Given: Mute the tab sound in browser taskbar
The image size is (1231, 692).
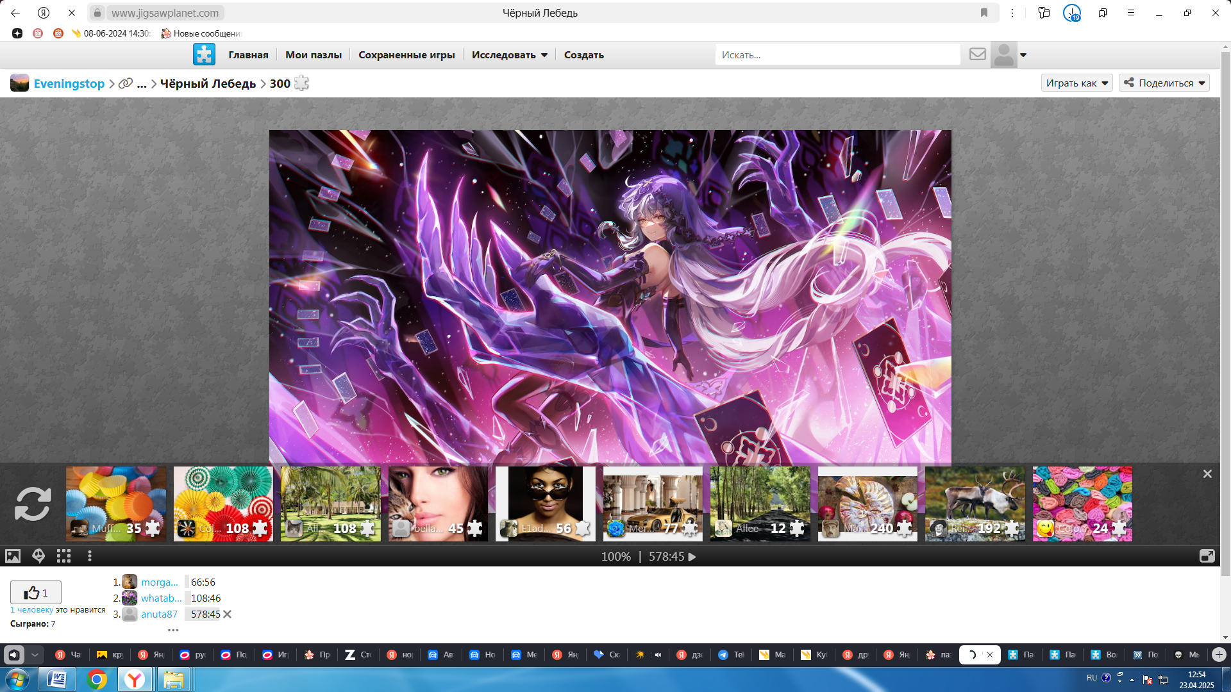Looking at the screenshot, I should 14,655.
